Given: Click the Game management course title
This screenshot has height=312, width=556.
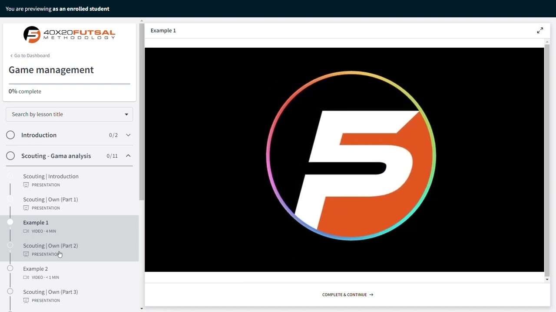Looking at the screenshot, I should [x=51, y=70].
